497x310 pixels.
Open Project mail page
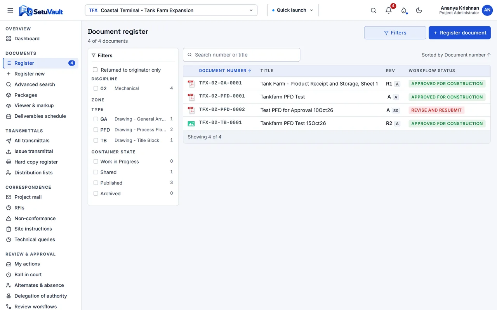41,197
